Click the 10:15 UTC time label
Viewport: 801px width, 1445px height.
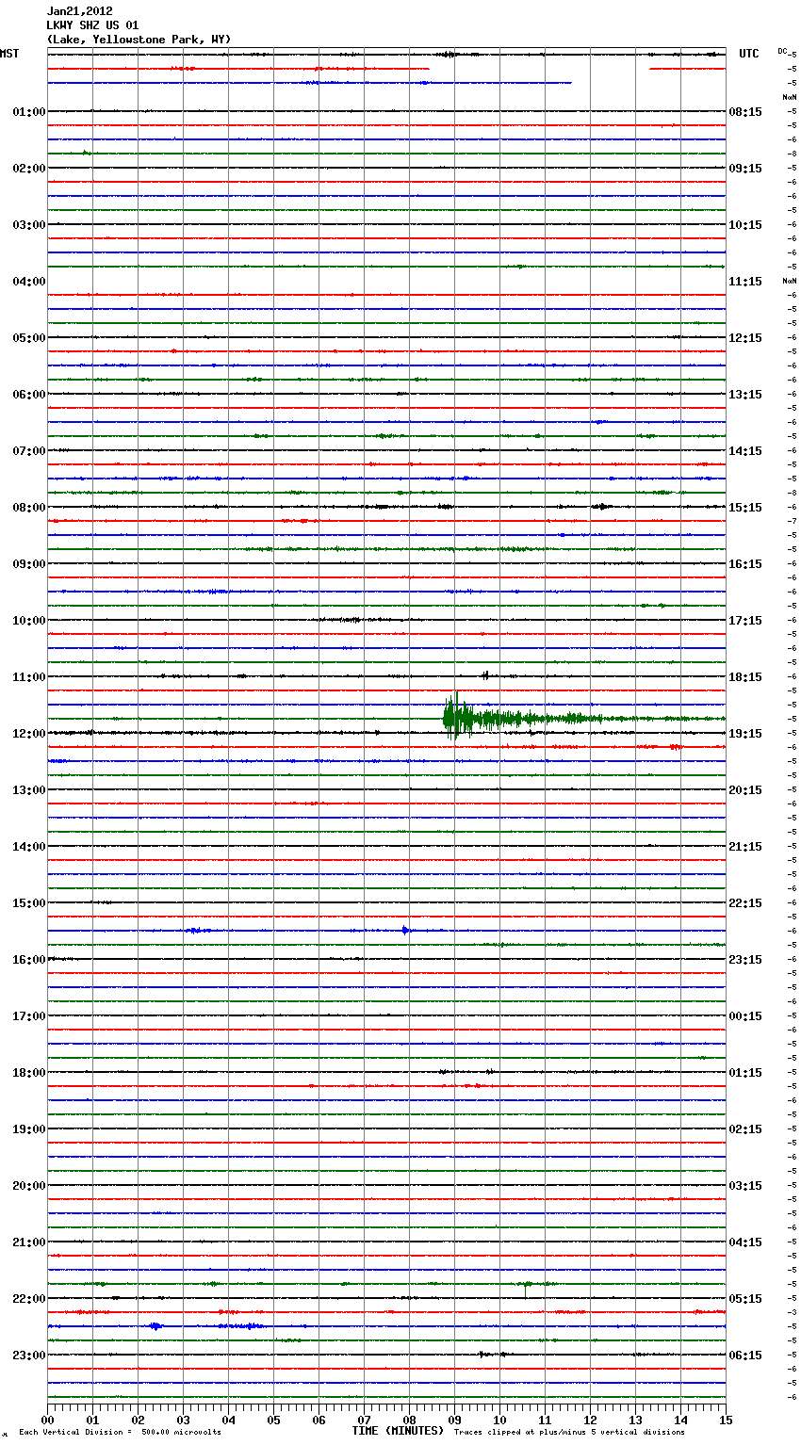pyautogui.click(x=745, y=225)
